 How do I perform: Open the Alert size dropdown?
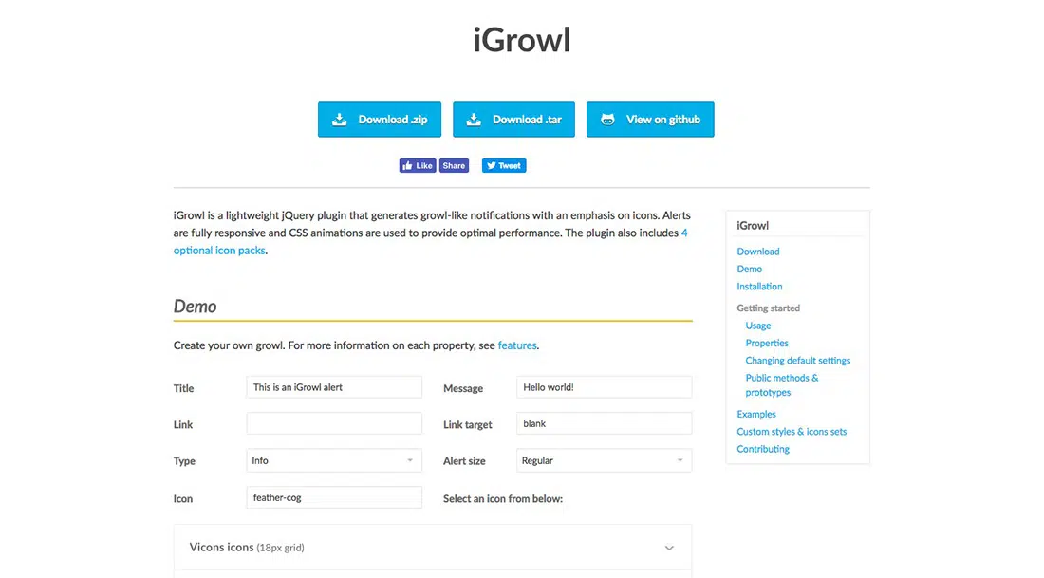coord(605,460)
